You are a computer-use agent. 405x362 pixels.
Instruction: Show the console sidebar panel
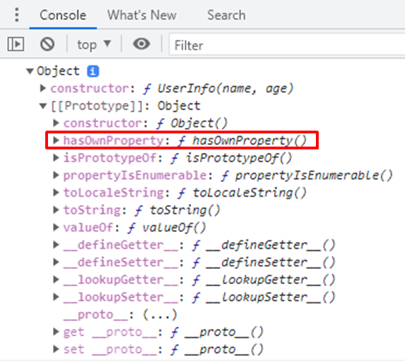tap(16, 44)
